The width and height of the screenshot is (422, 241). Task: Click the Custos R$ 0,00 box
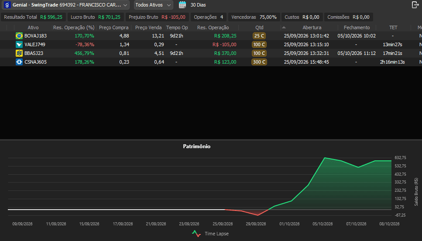tap(302, 17)
